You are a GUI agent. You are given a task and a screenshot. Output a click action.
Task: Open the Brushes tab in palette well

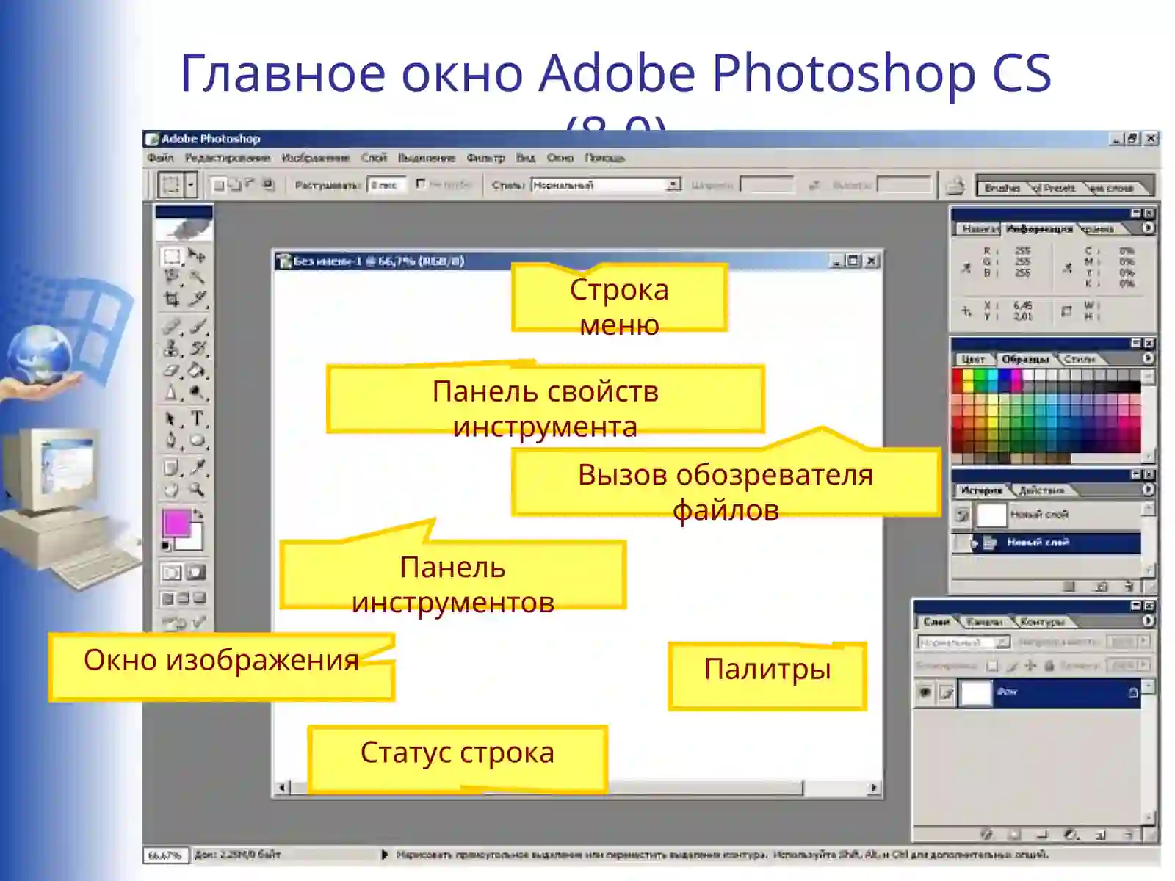pyautogui.click(x=1002, y=188)
